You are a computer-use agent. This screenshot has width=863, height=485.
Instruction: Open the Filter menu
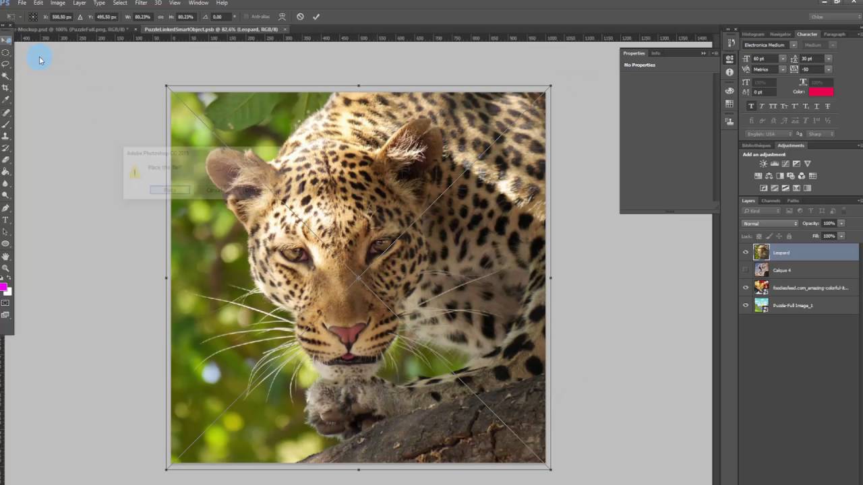(x=141, y=3)
